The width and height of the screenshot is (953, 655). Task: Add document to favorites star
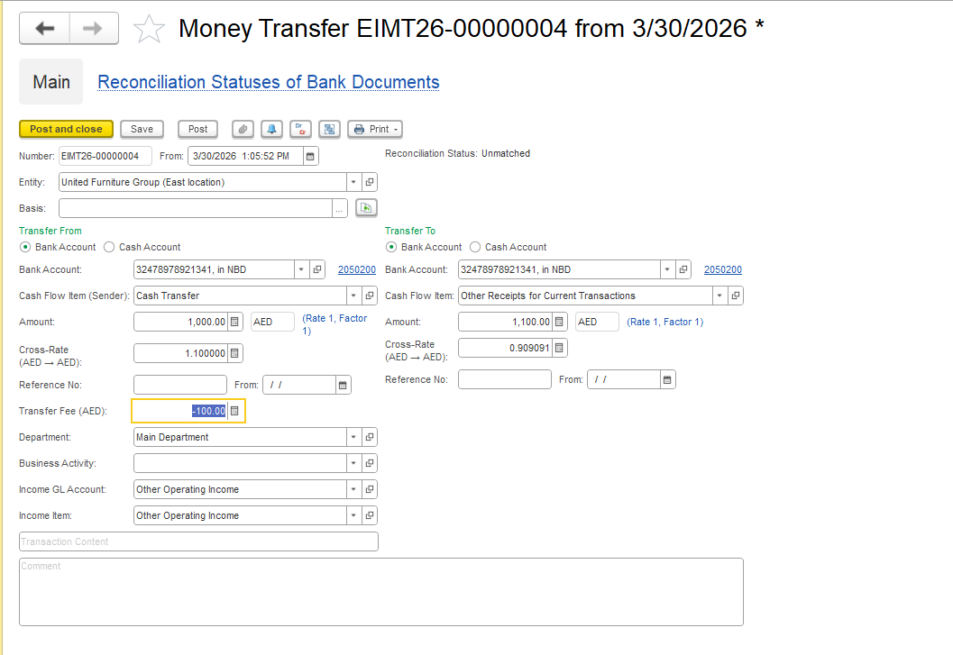coord(149,29)
